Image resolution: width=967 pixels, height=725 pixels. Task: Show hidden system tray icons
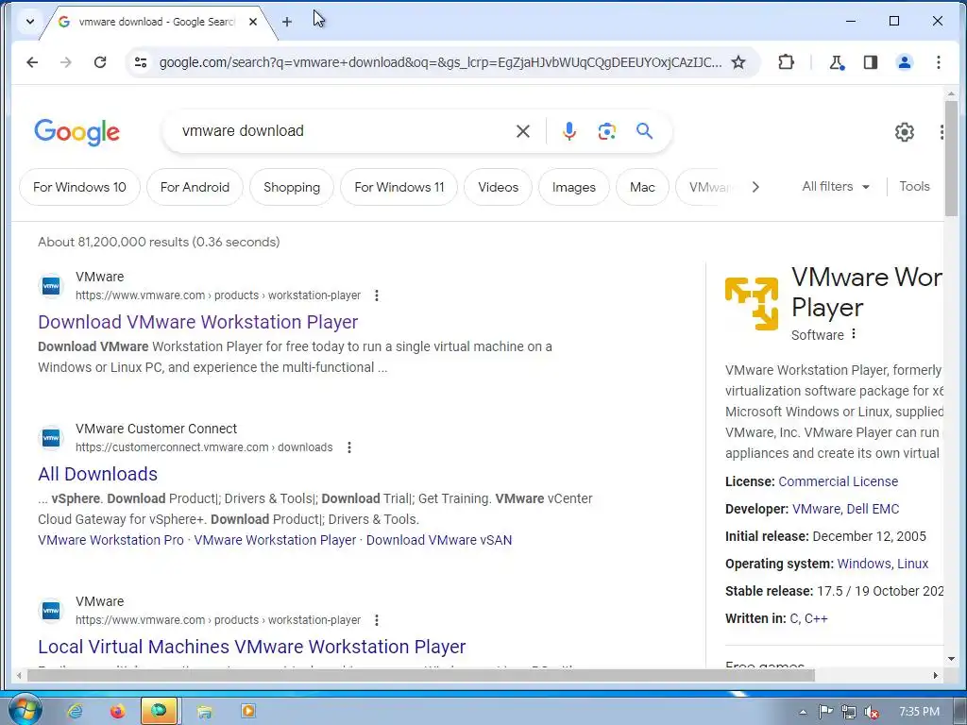coord(803,712)
